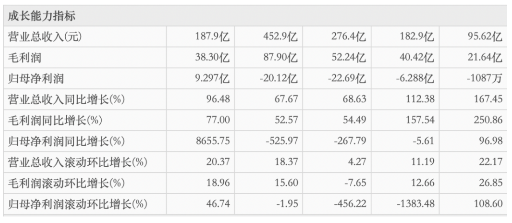Click the 成长能力指标 section header
512x223 pixels.
point(42,16)
